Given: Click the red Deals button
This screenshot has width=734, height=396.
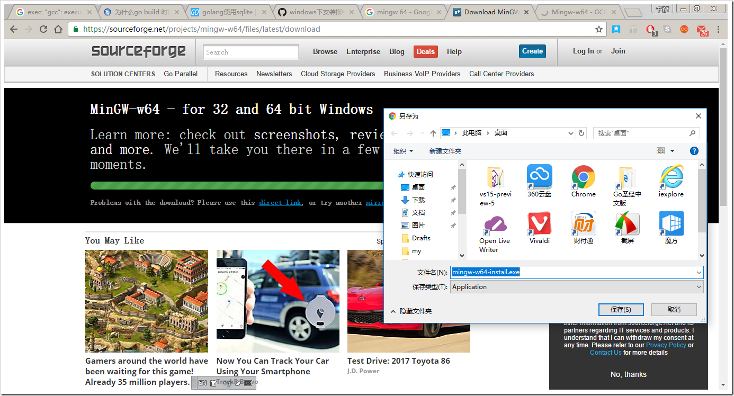Looking at the screenshot, I should point(426,51).
